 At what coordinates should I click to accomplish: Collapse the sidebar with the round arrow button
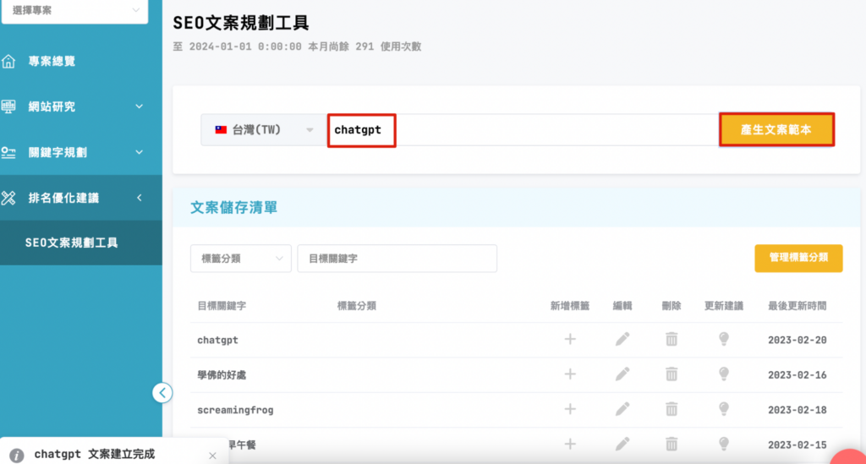tap(162, 393)
